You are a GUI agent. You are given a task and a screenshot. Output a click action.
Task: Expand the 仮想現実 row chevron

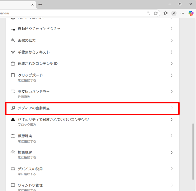pyautogui.click(x=172, y=136)
